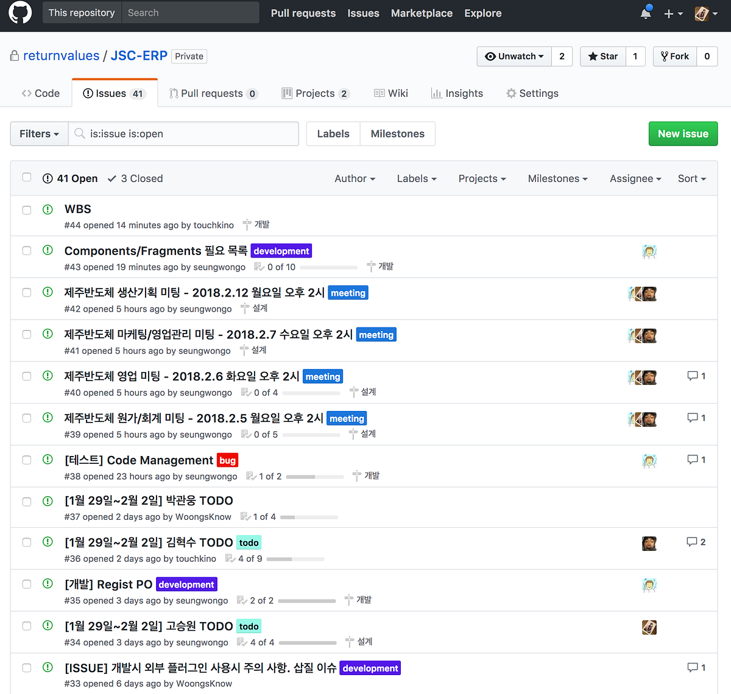Open the Marketplace menu item
This screenshot has height=694, width=731.
(x=422, y=13)
